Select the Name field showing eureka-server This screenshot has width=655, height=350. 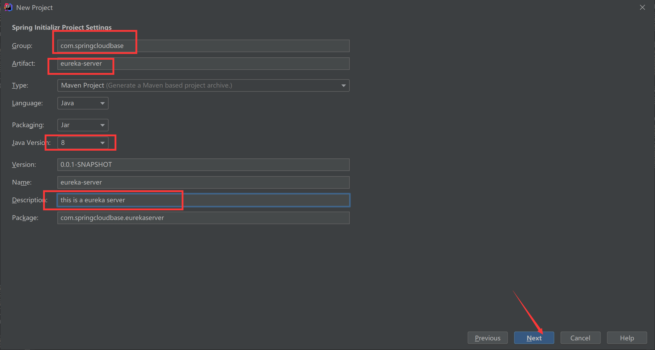(204, 182)
